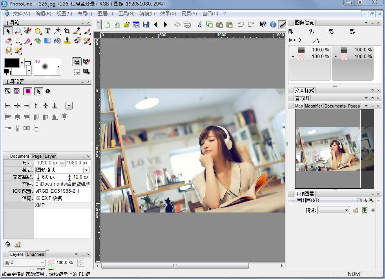Image resolution: width=385 pixels, height=279 pixels.
Task: Toggle the diagonal line button in top toolbar
Action: pyautogui.click(x=282, y=24)
